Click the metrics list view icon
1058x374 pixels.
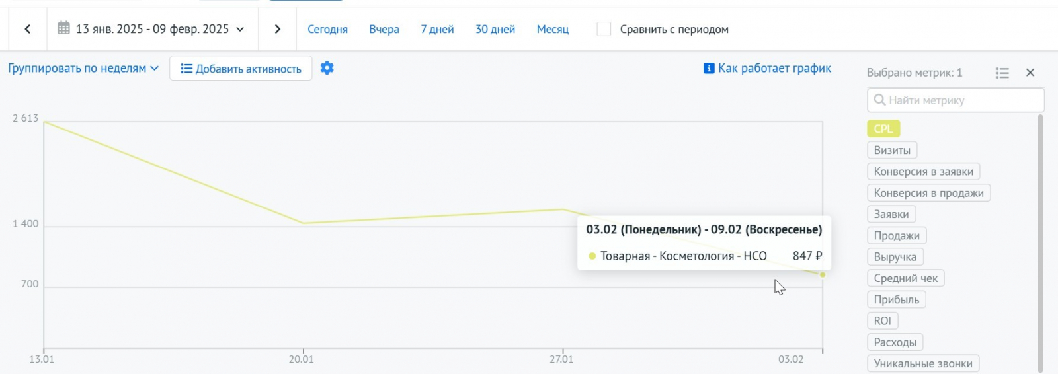[1002, 73]
